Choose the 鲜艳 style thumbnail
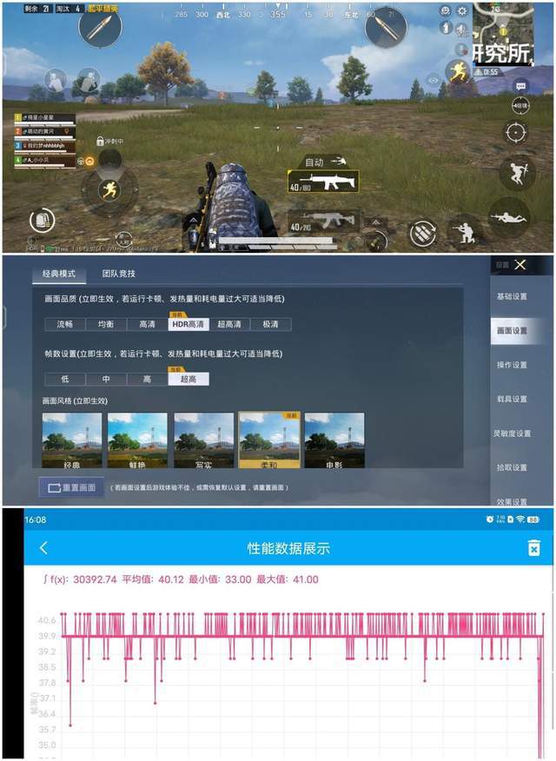 tap(137, 440)
